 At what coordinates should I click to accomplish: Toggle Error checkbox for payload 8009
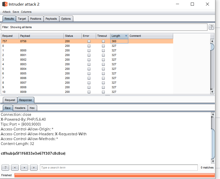(x=89, y=92)
